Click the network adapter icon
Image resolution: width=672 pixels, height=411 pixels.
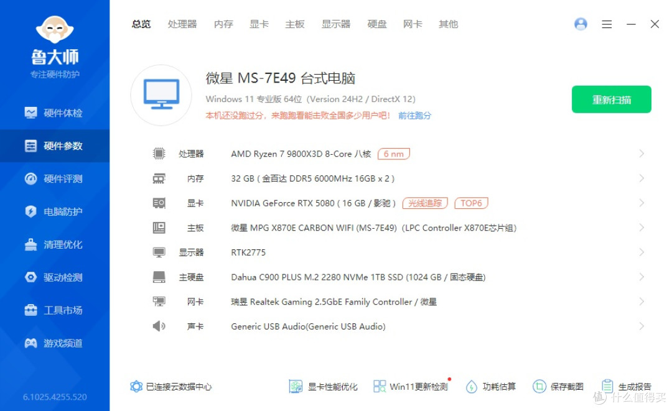[x=159, y=302]
